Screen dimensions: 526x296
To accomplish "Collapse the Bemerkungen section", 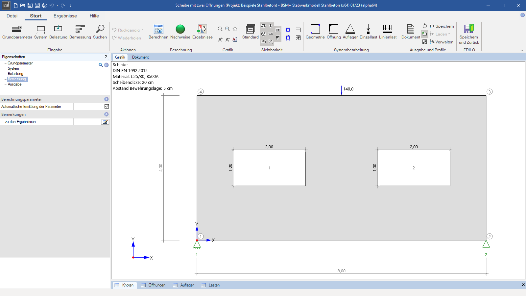I will pyautogui.click(x=106, y=114).
